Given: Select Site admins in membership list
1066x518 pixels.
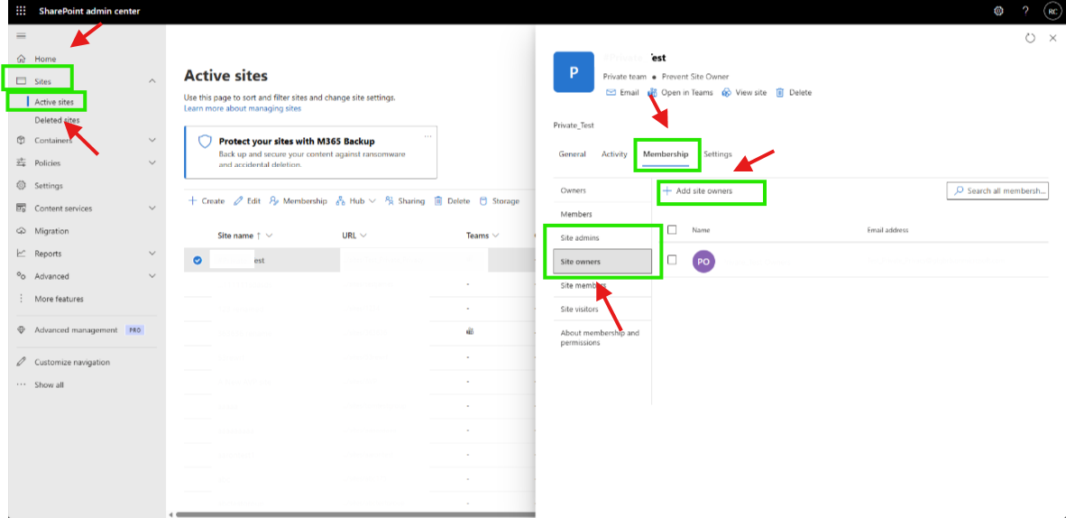Looking at the screenshot, I should (602, 237).
